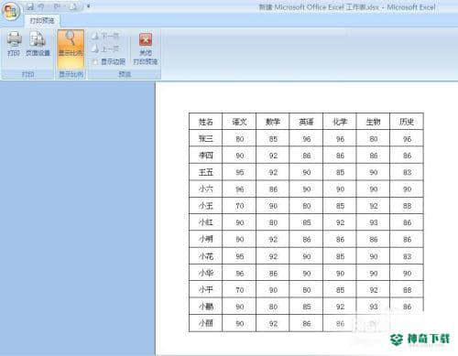Open the round Office button menu
The height and width of the screenshot is (356, 458).
tap(11, 11)
